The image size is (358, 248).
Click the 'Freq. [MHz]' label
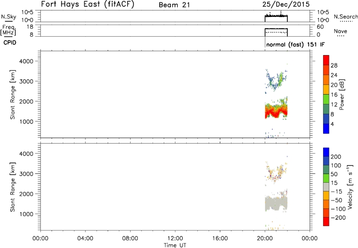[9, 30]
